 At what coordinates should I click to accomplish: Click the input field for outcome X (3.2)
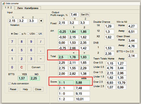point(23,21)
